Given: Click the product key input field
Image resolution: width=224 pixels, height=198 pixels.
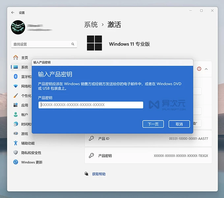Looking at the screenshot, I should [x=91, y=105].
